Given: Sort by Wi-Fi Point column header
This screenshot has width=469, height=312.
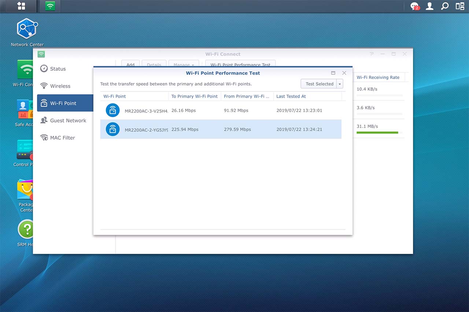Looking at the screenshot, I should [134, 96].
